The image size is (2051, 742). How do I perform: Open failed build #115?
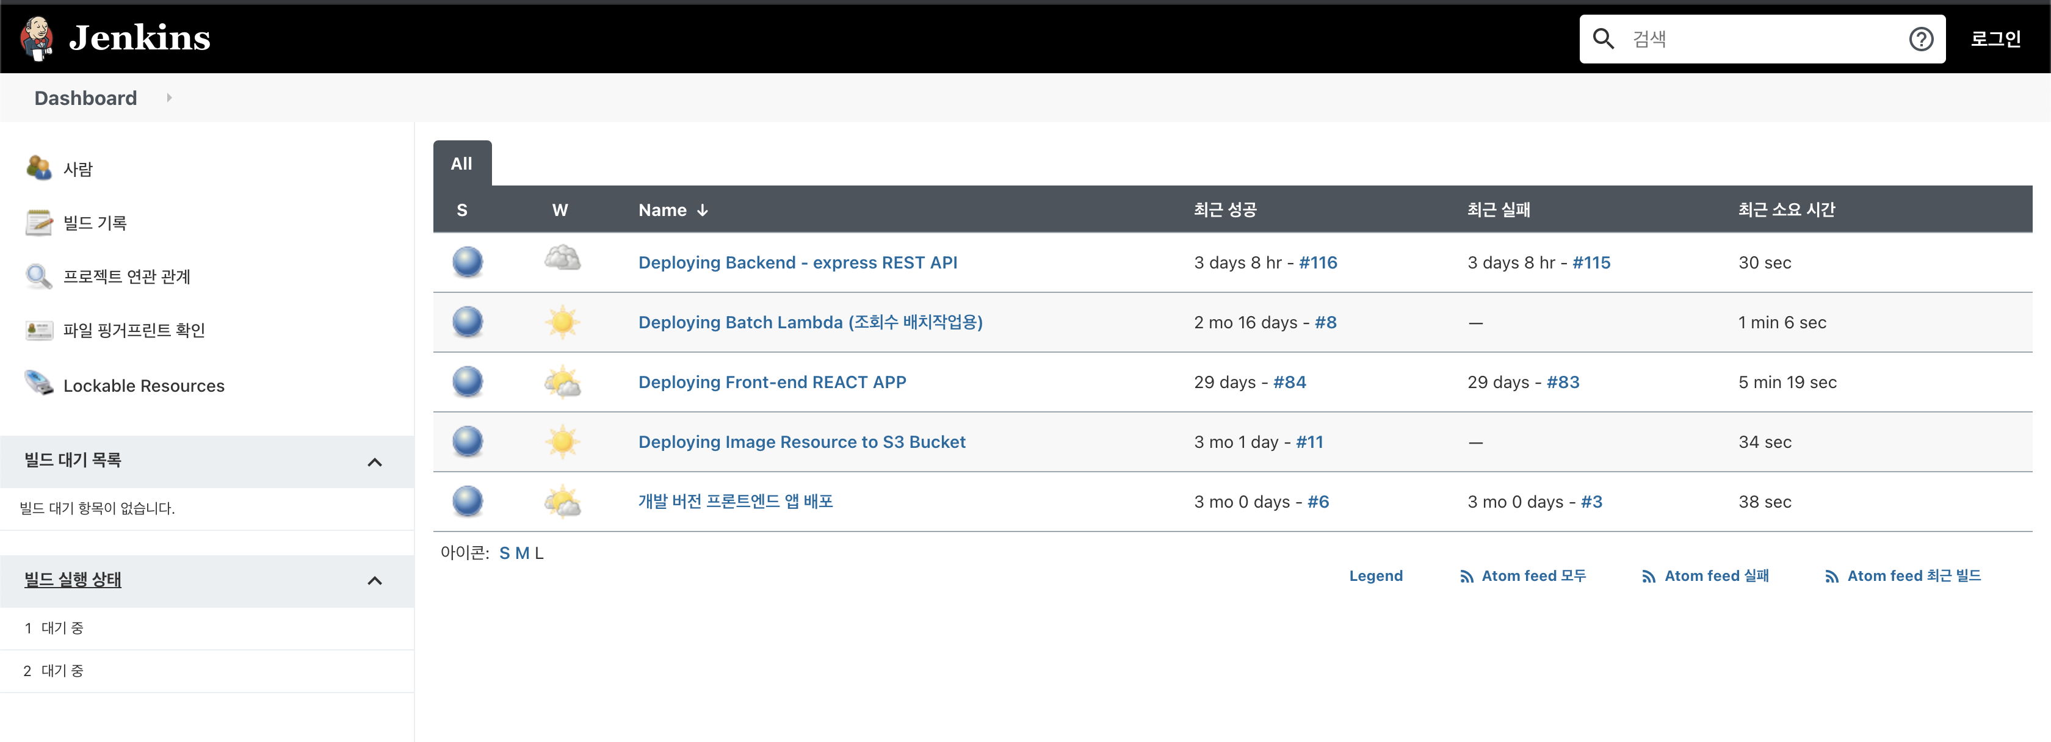pos(1591,263)
